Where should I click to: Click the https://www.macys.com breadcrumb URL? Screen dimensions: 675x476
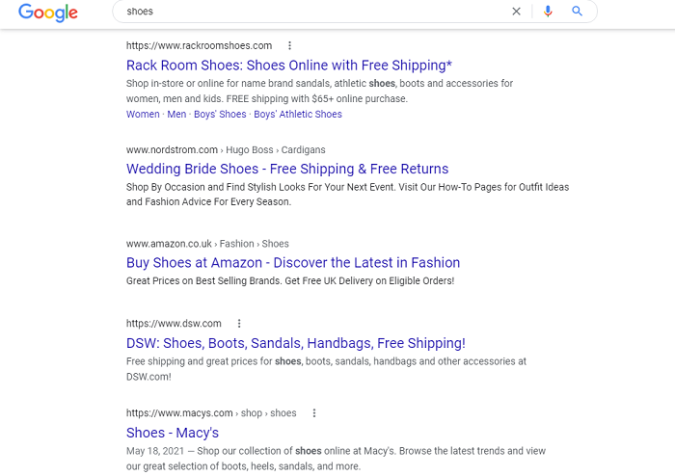pos(211,412)
